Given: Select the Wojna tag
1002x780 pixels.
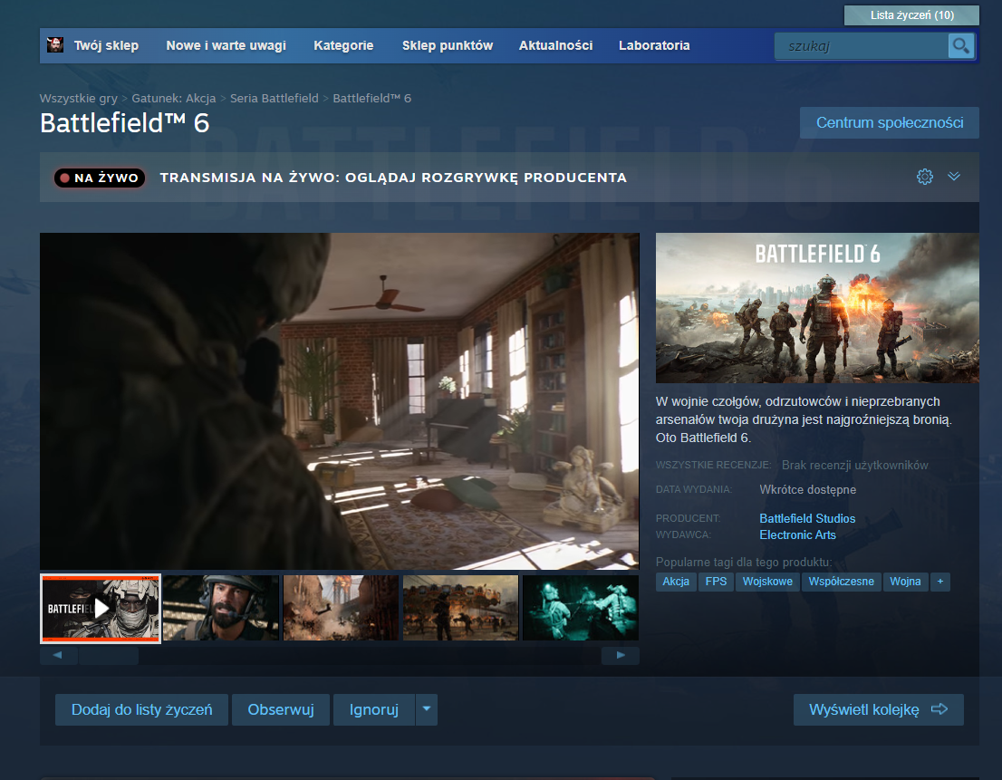Looking at the screenshot, I should pyautogui.click(x=905, y=582).
